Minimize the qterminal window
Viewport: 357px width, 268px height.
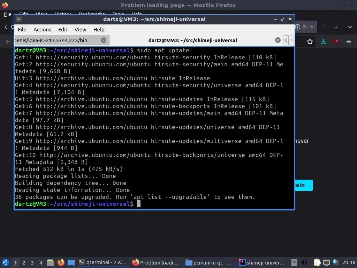(275, 19)
